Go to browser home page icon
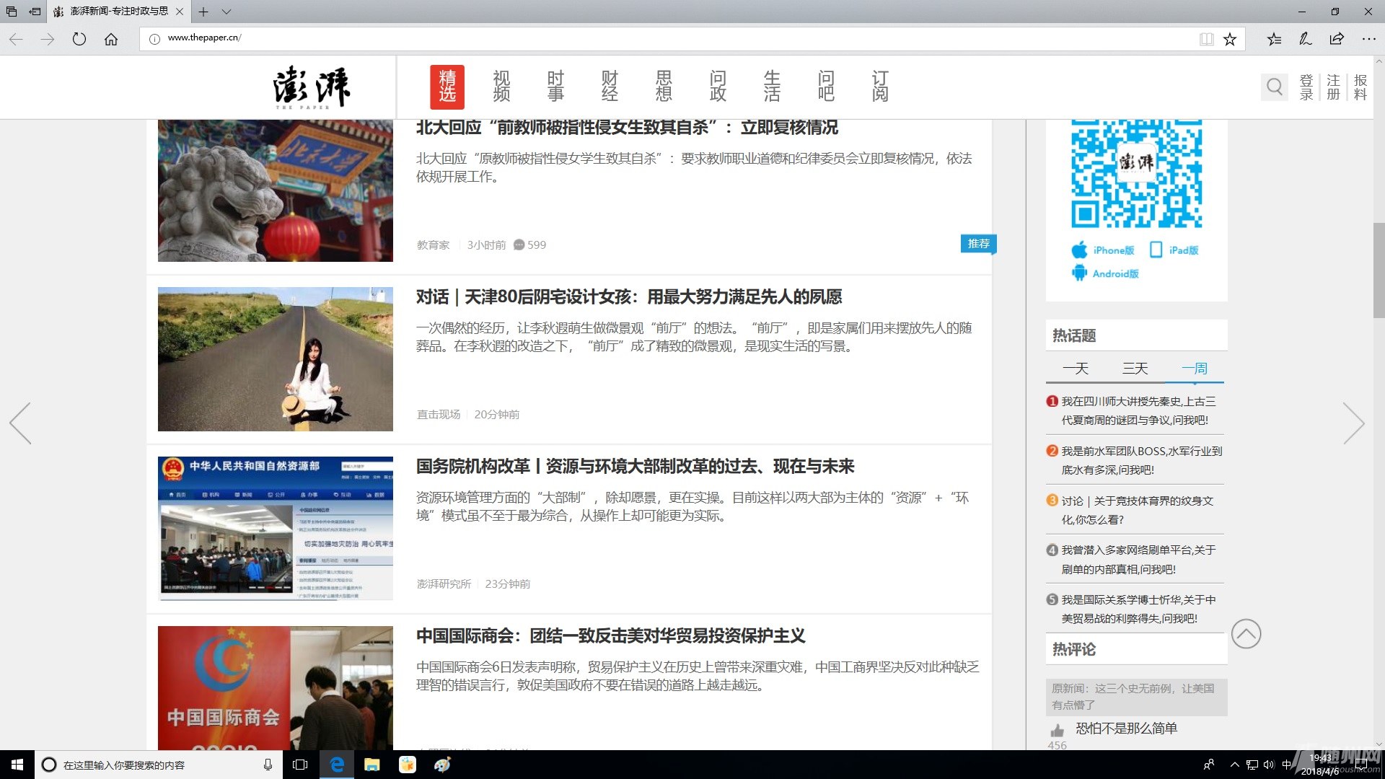The height and width of the screenshot is (779, 1385). pyautogui.click(x=111, y=39)
